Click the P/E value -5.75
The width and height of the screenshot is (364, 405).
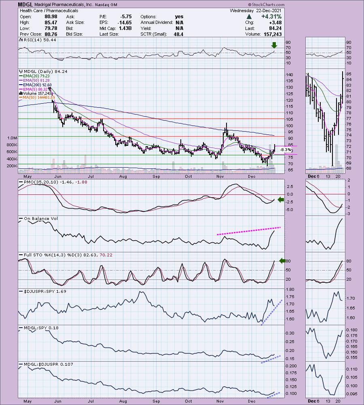pos(126,17)
